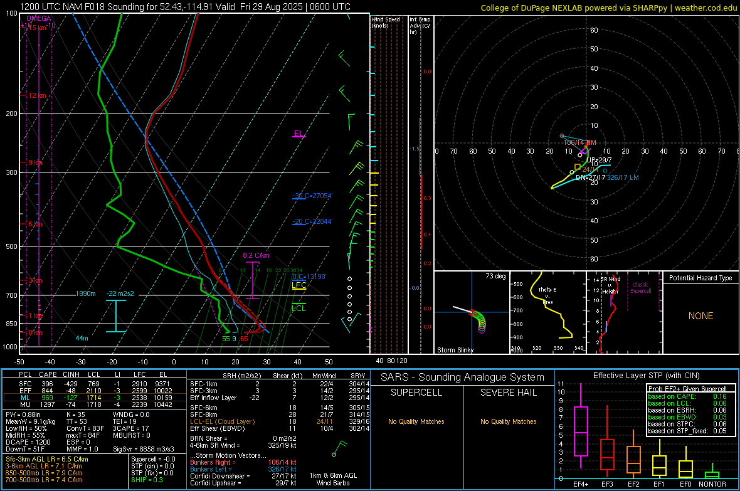This screenshot has height=491, width=740.
Task: Click the Supercell = -0.0 composite value
Action: [x=153, y=459]
